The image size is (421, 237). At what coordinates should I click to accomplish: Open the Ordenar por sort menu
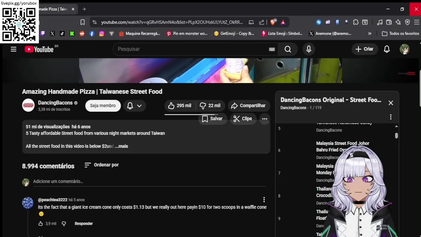[x=101, y=165]
